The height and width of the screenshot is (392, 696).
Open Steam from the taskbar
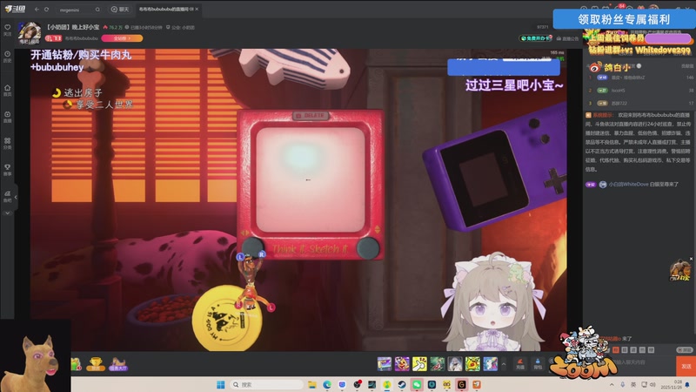(x=402, y=384)
